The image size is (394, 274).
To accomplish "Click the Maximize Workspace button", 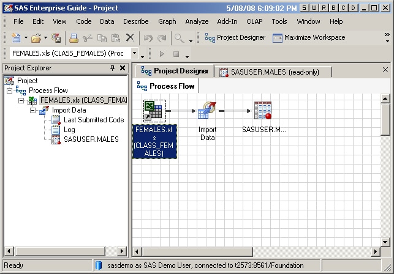I will coord(309,38).
